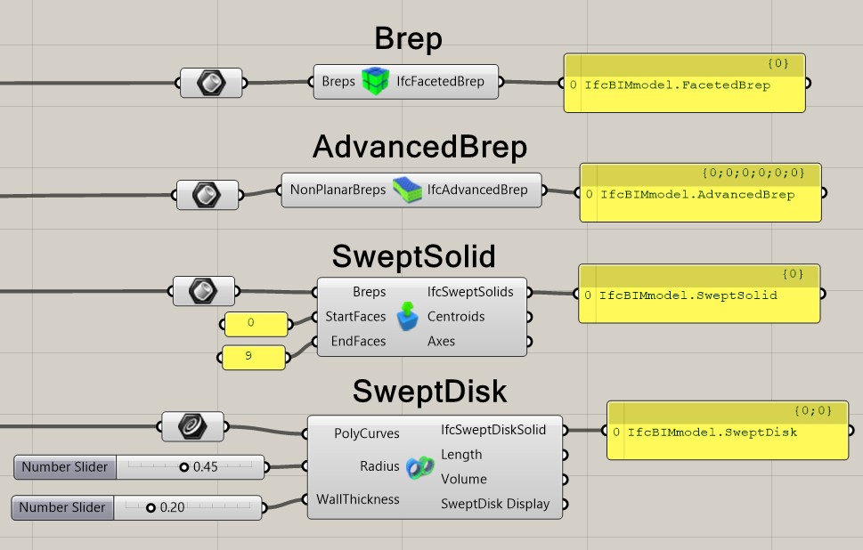This screenshot has height=550, width=863.
Task: Click the StartFaces panel with value 0
Action: 256,324
